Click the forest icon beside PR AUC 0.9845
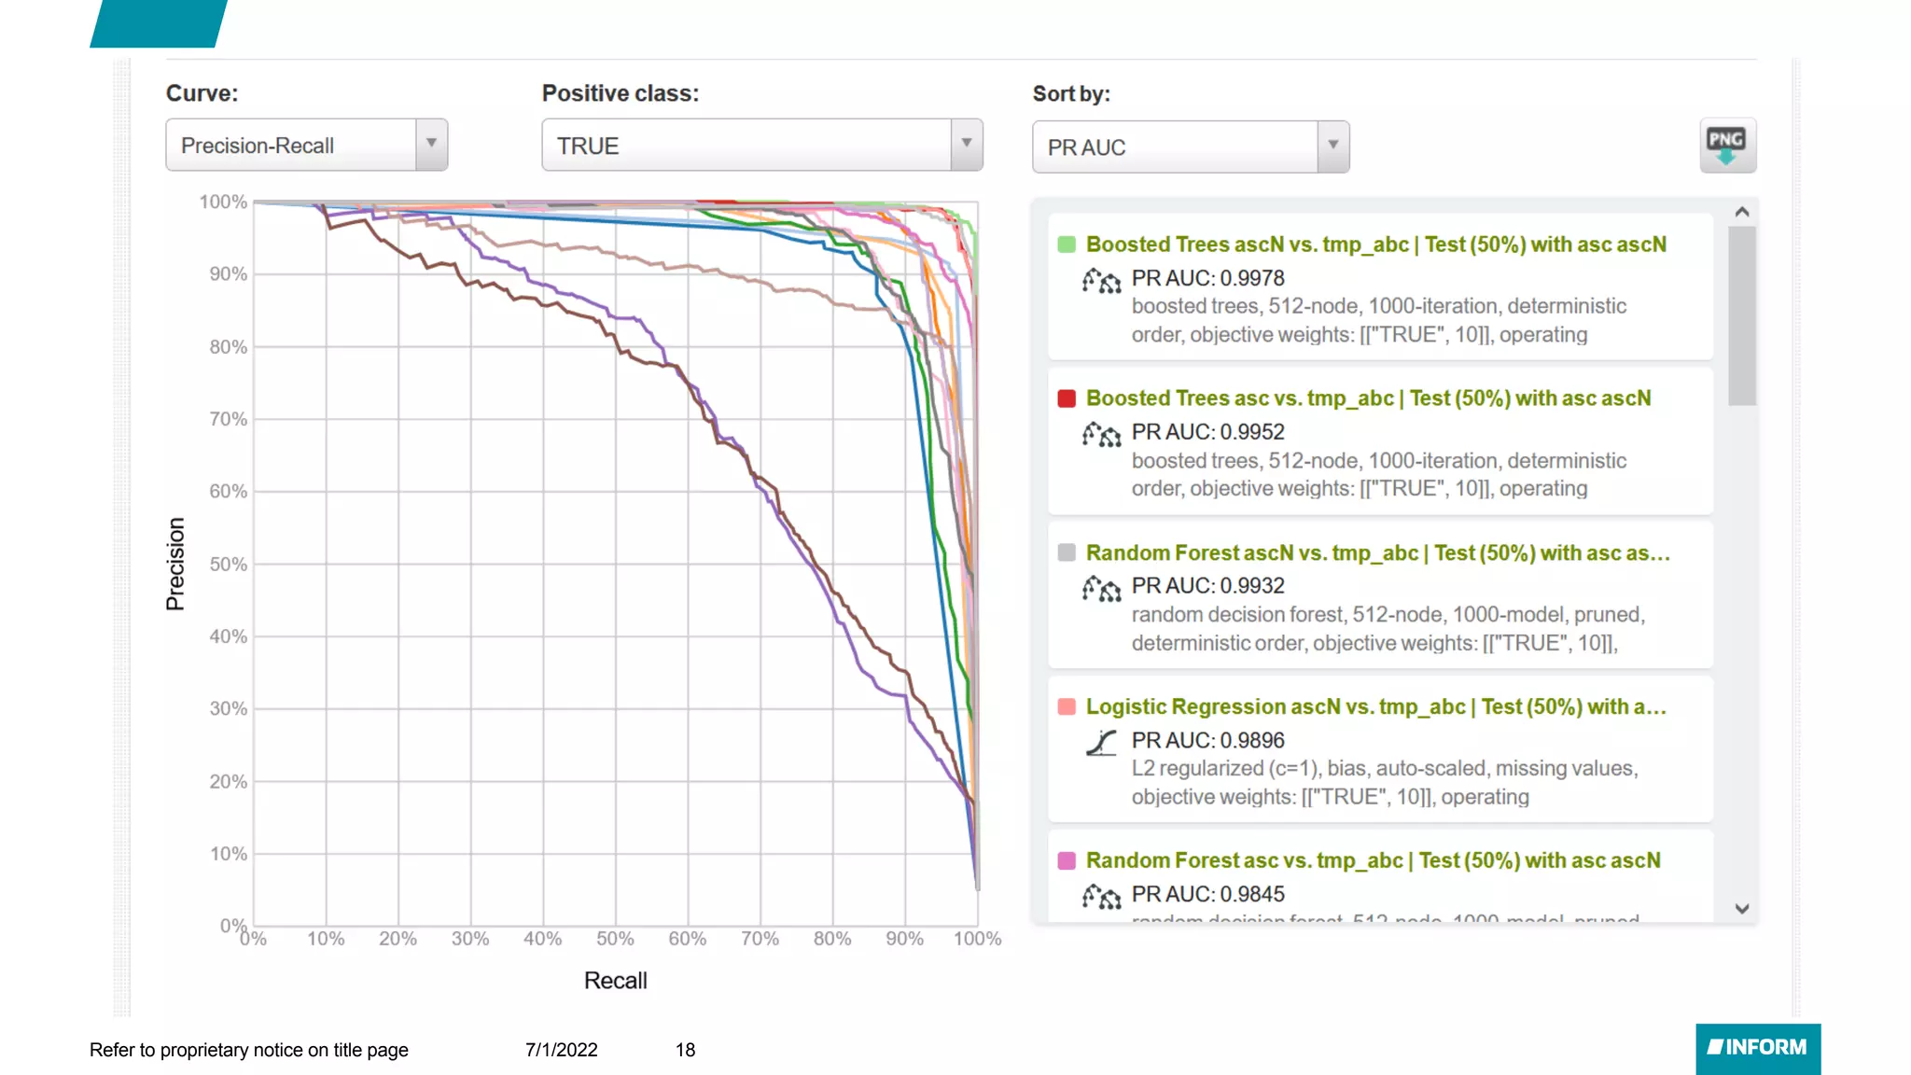The height and width of the screenshot is (1075, 1911). point(1101,896)
